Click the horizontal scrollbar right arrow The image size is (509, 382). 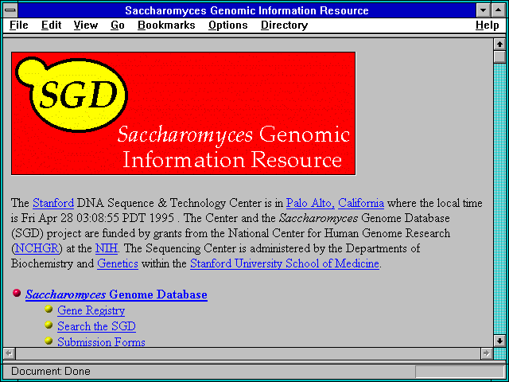[x=486, y=353]
